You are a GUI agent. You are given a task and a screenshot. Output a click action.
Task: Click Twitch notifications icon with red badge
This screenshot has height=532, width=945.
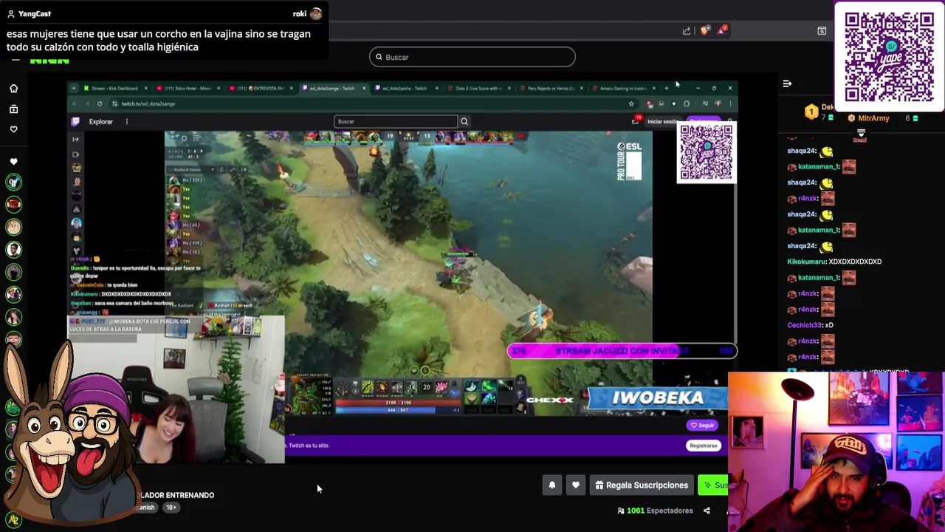[x=636, y=120]
